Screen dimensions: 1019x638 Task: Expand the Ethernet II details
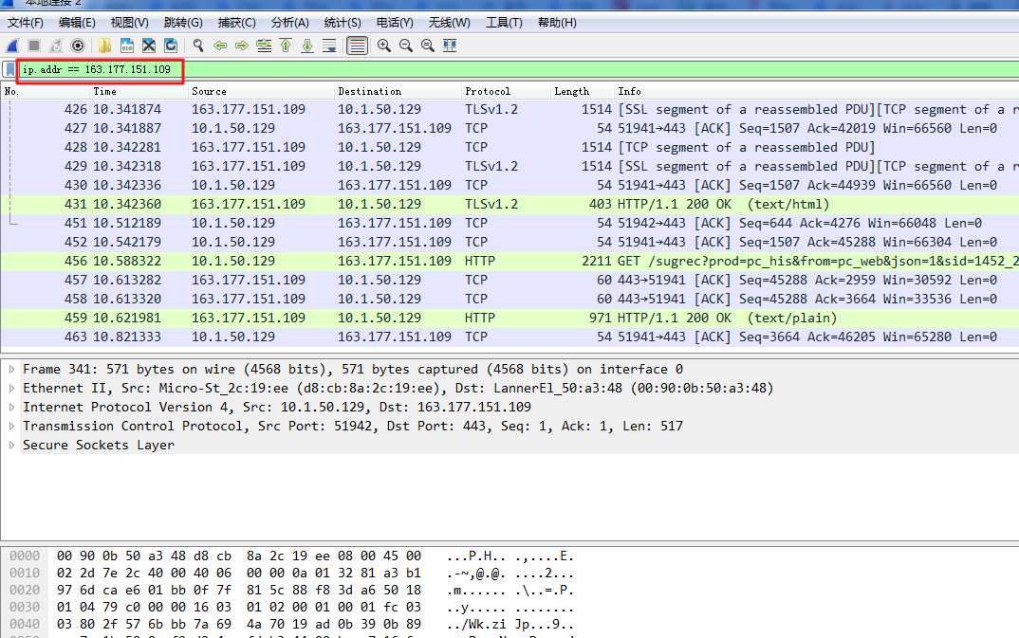[x=11, y=388]
